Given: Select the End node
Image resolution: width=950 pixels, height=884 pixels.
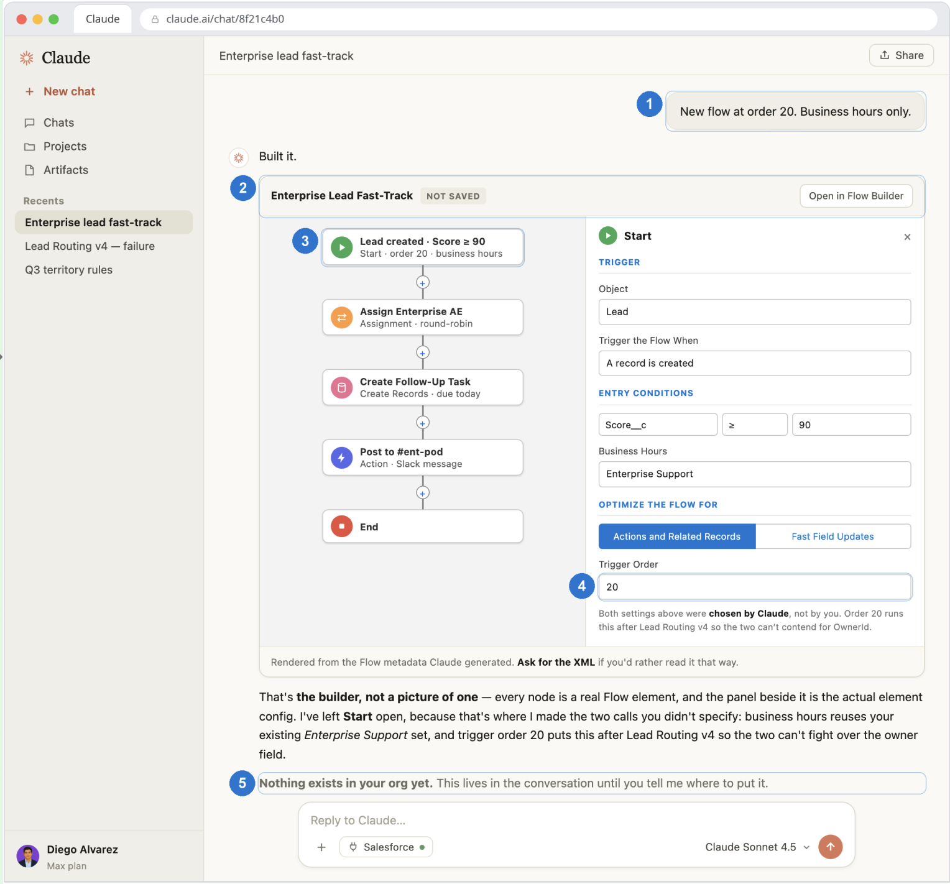Looking at the screenshot, I should pyautogui.click(x=423, y=527).
